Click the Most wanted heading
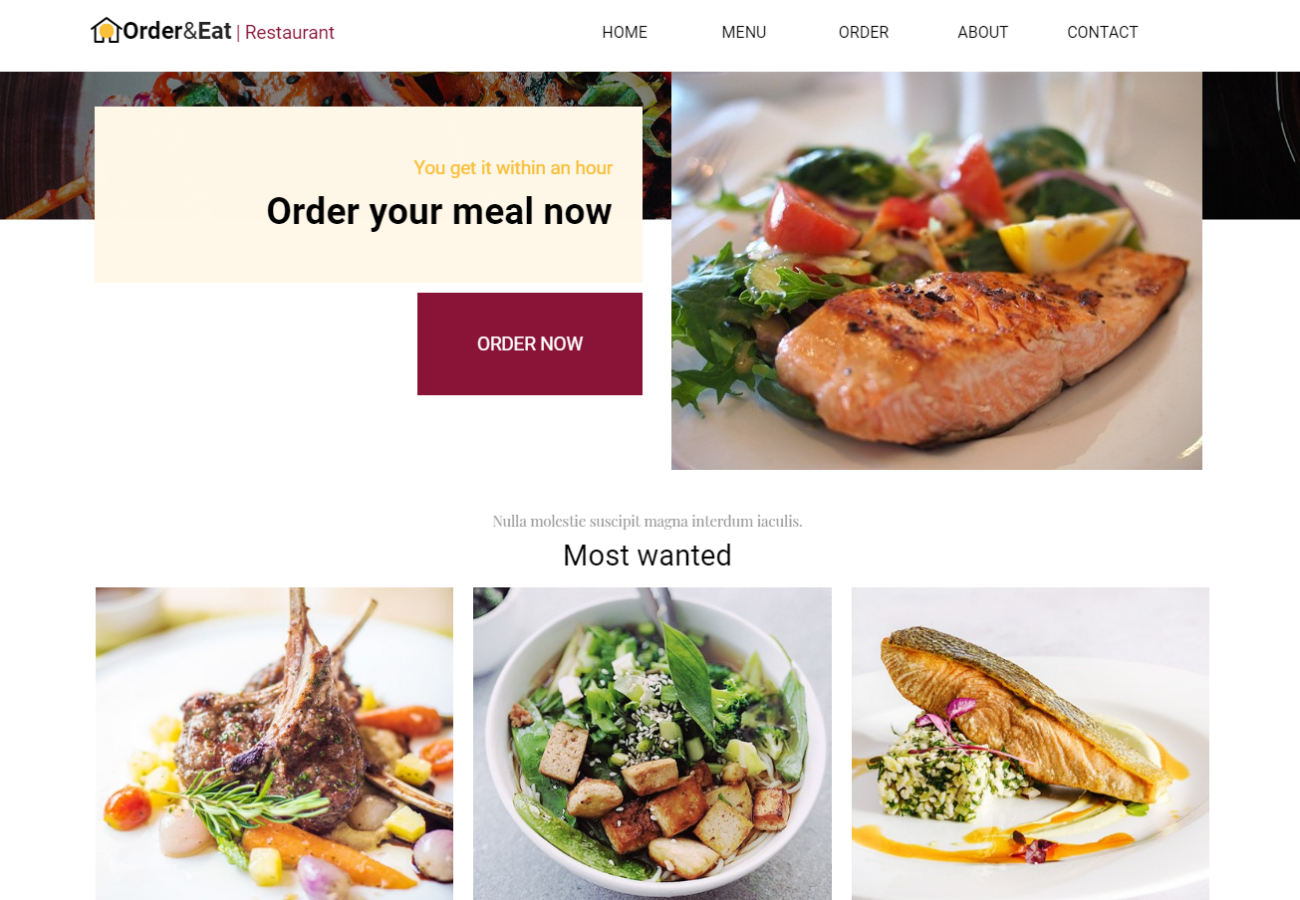1300x900 pixels. click(648, 556)
